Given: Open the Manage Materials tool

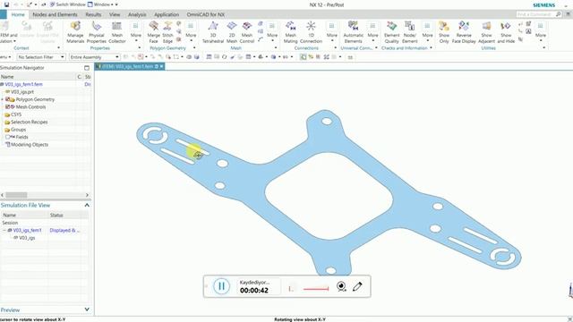Looking at the screenshot, I should 75,32.
